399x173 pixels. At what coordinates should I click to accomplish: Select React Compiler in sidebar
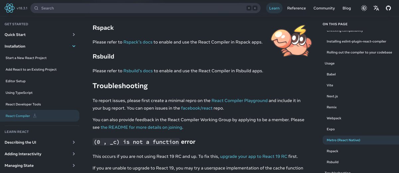(40, 116)
